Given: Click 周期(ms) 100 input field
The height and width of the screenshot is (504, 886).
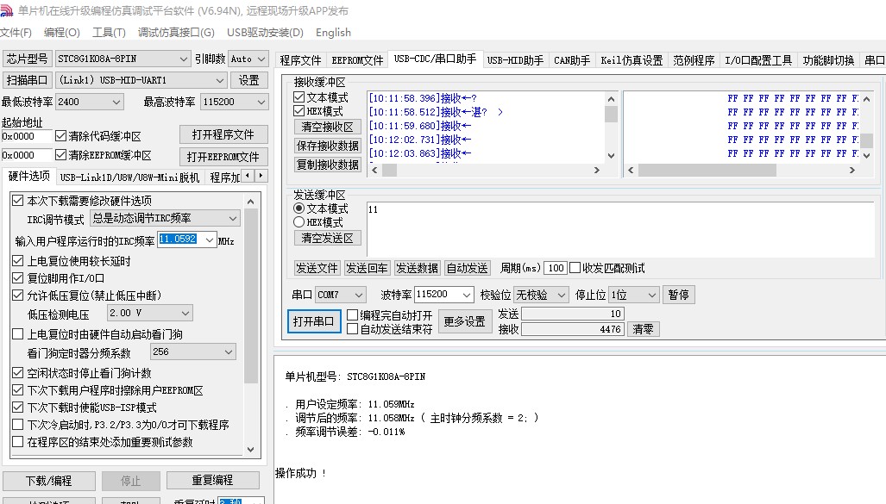Looking at the screenshot, I should 556,268.
